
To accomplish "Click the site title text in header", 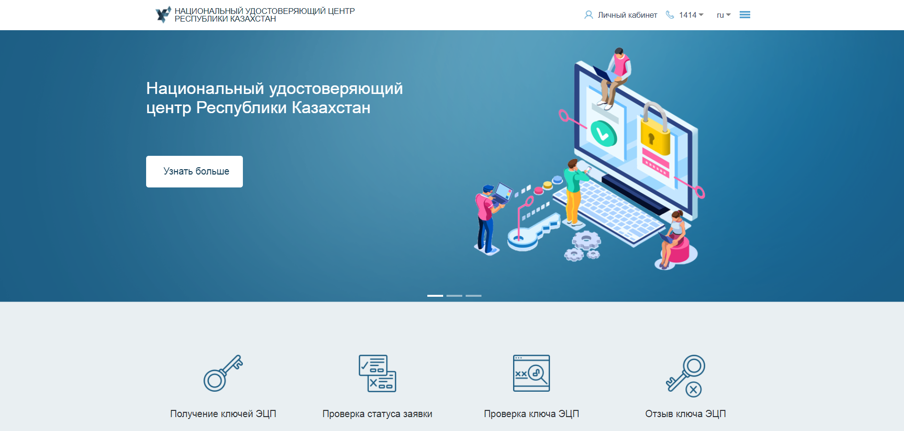I will [x=264, y=15].
